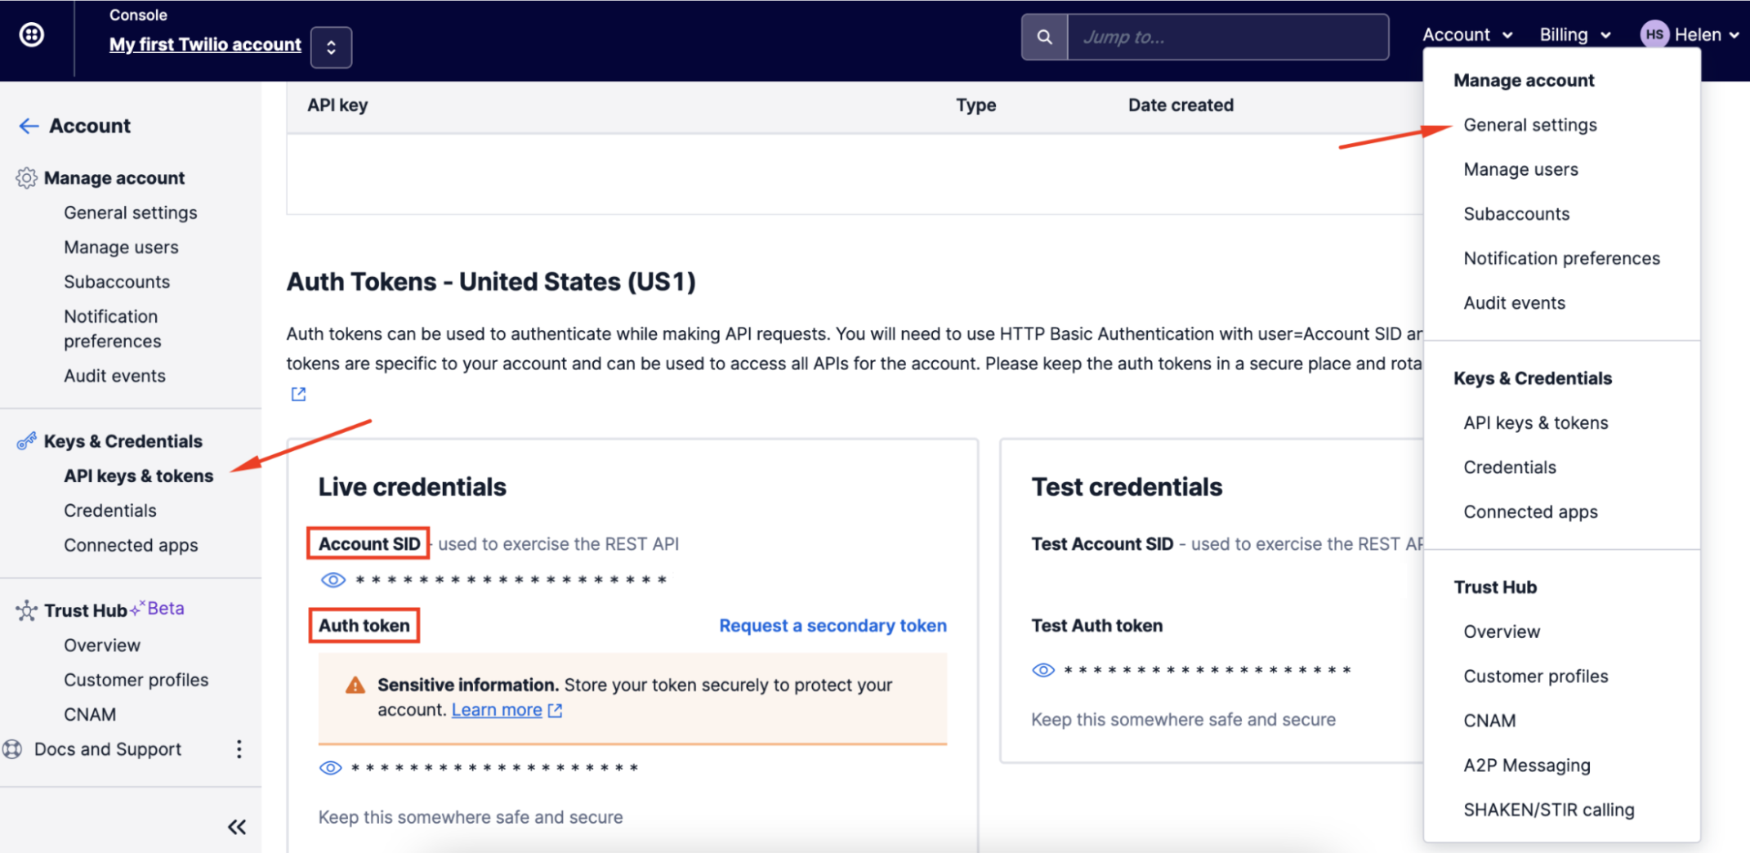Open Customer profiles in the left sidebar

[x=136, y=680]
